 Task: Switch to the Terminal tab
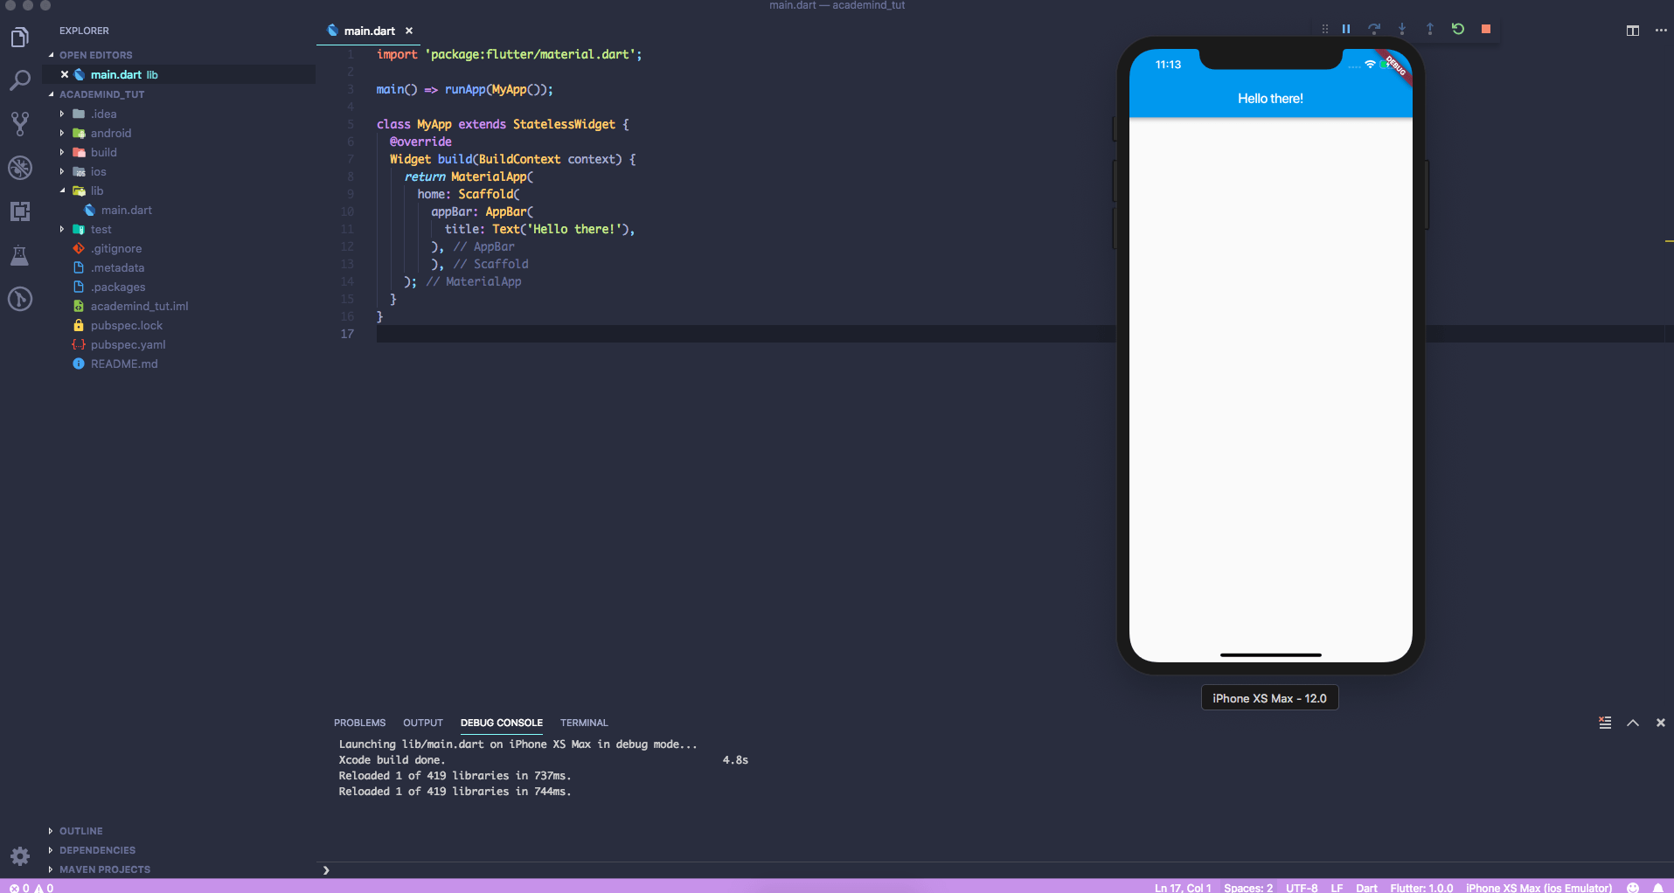[x=584, y=723]
